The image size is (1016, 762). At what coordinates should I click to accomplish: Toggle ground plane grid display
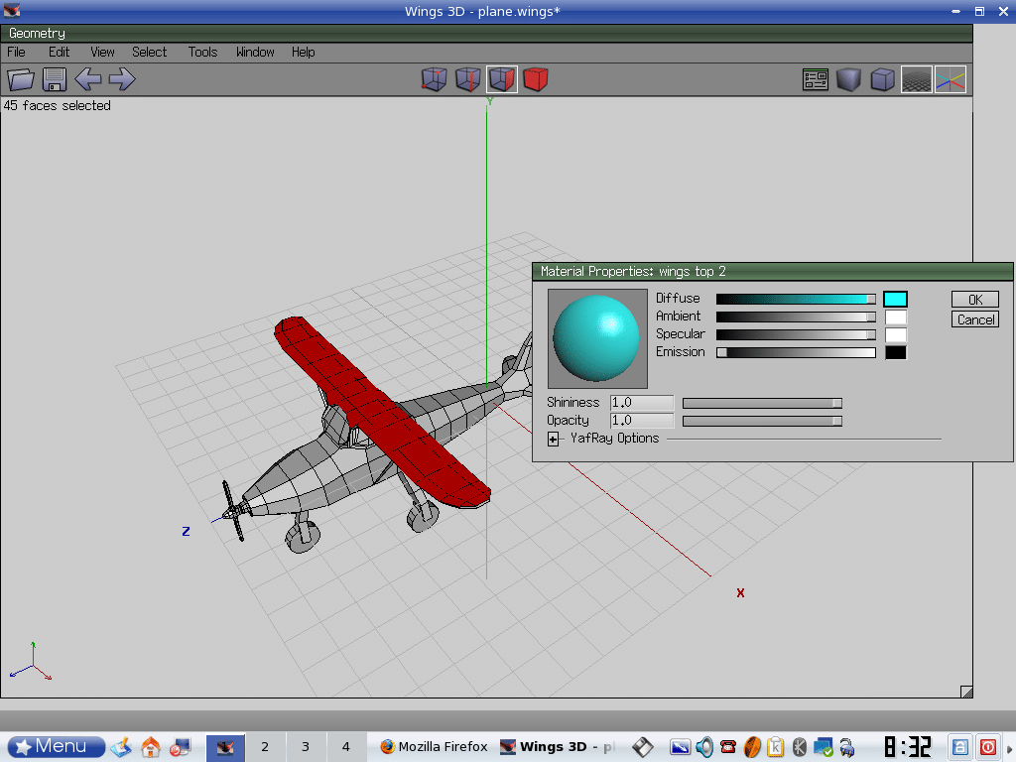pyautogui.click(x=916, y=79)
